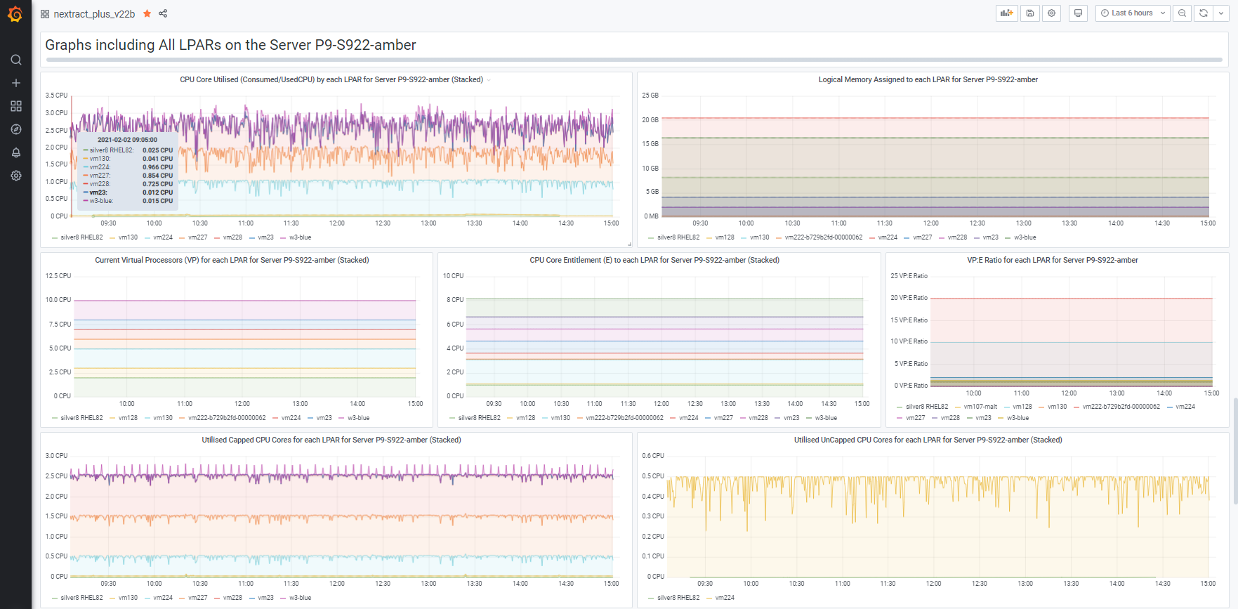Share the dashboard via the share icon
This screenshot has width=1238, height=609.
point(163,13)
